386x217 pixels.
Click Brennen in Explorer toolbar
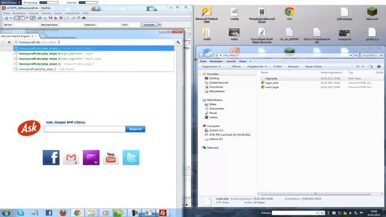pyautogui.click(x=293, y=66)
